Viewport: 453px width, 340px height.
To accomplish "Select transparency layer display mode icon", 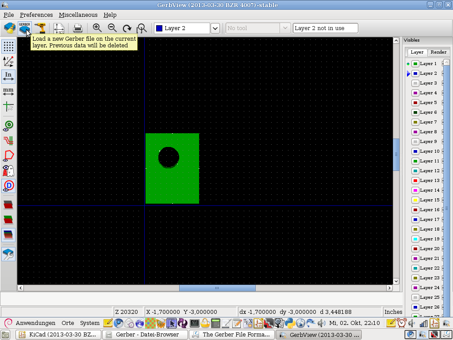I will tap(8, 235).
